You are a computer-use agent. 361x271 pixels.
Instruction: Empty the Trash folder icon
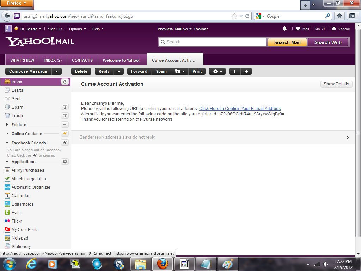point(65,115)
